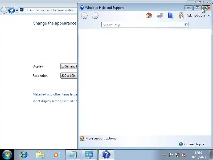
Task: Click Windows Help and Support title icon
Action: click(x=82, y=7)
